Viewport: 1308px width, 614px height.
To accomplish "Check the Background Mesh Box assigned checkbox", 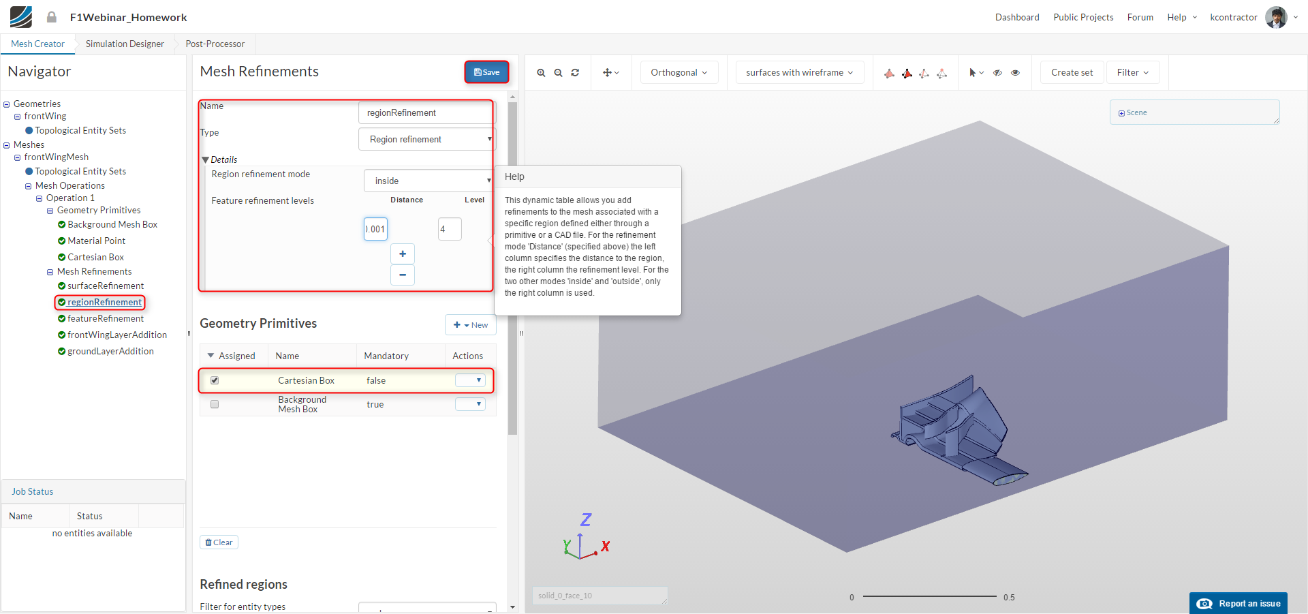I will 215,404.
